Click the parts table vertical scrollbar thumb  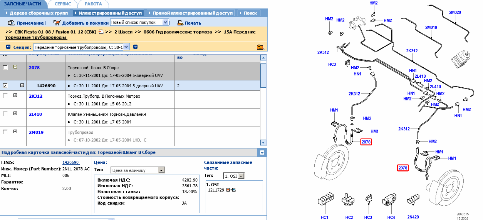tap(263, 75)
